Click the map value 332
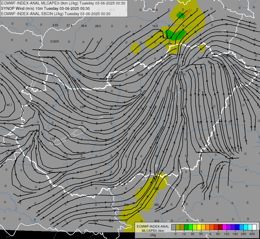The width and height of the screenshot is (260, 239). [156, 189]
